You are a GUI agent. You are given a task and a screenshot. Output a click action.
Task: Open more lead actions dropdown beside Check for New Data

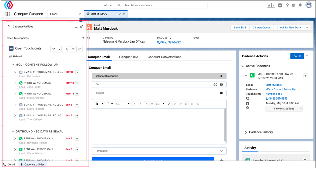[x=307, y=27]
